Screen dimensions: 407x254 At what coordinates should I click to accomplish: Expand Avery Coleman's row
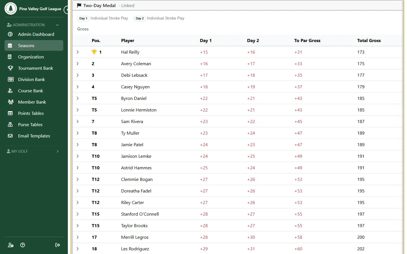coord(77,63)
